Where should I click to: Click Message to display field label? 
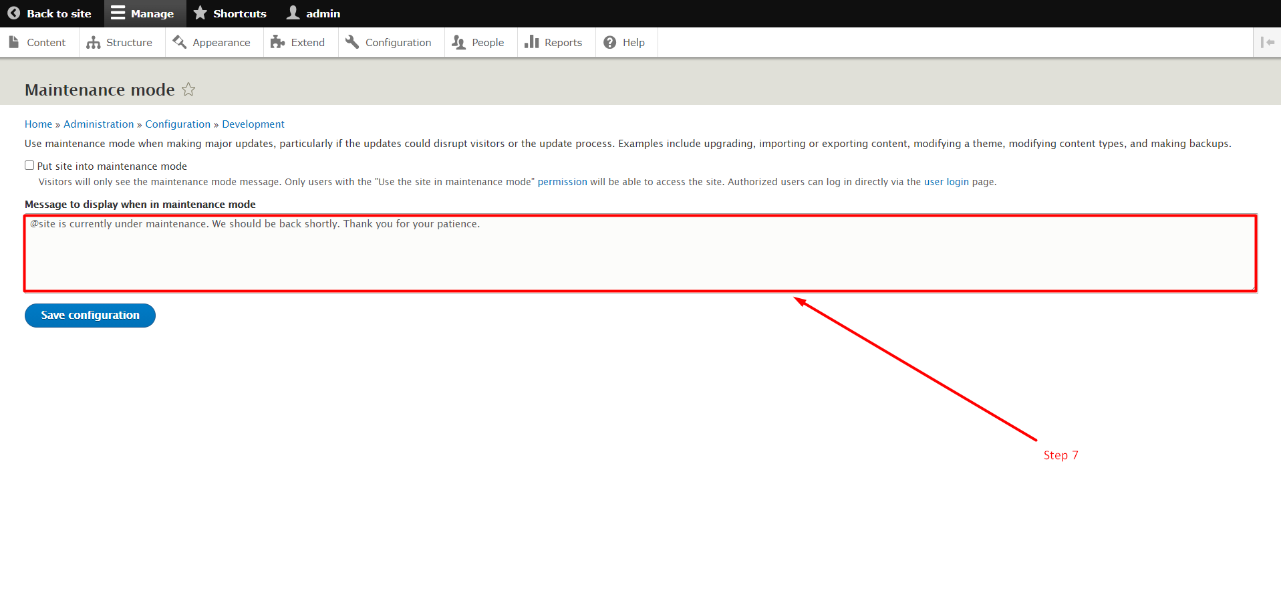tap(140, 205)
